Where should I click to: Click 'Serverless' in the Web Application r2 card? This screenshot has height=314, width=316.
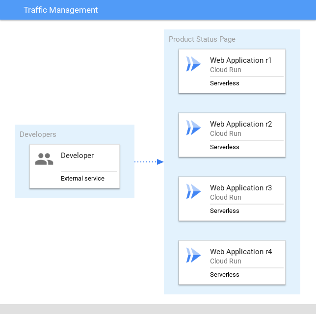click(225, 147)
